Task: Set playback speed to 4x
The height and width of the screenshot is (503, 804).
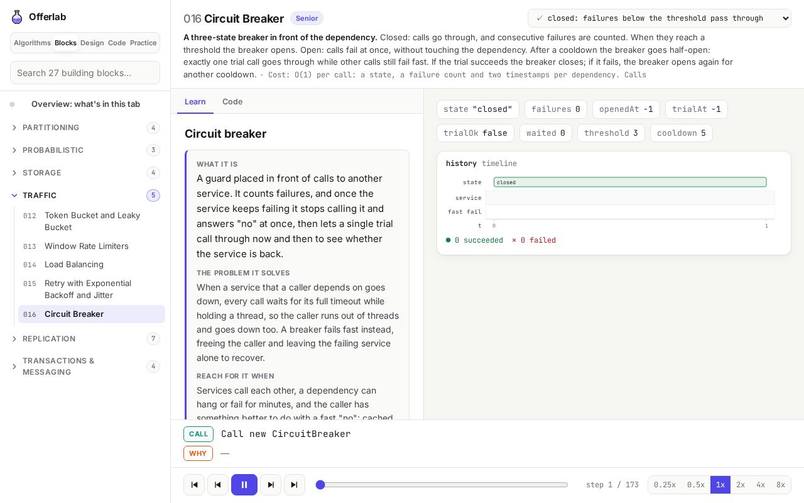Action: pyautogui.click(x=761, y=485)
